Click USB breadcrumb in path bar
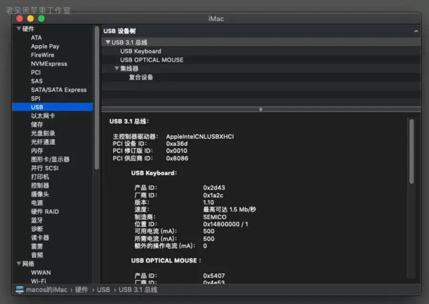This screenshot has height=304, width=429. click(x=103, y=290)
